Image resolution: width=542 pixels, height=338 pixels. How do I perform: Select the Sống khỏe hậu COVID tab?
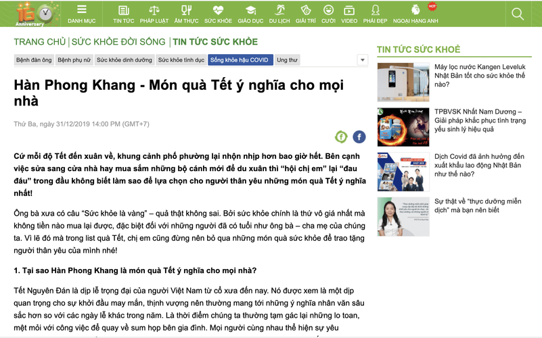240,60
